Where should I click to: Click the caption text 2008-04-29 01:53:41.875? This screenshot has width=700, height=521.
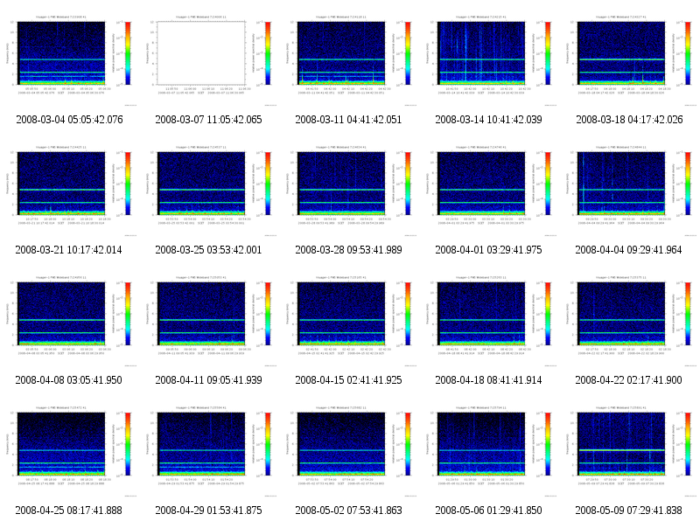[208, 511]
